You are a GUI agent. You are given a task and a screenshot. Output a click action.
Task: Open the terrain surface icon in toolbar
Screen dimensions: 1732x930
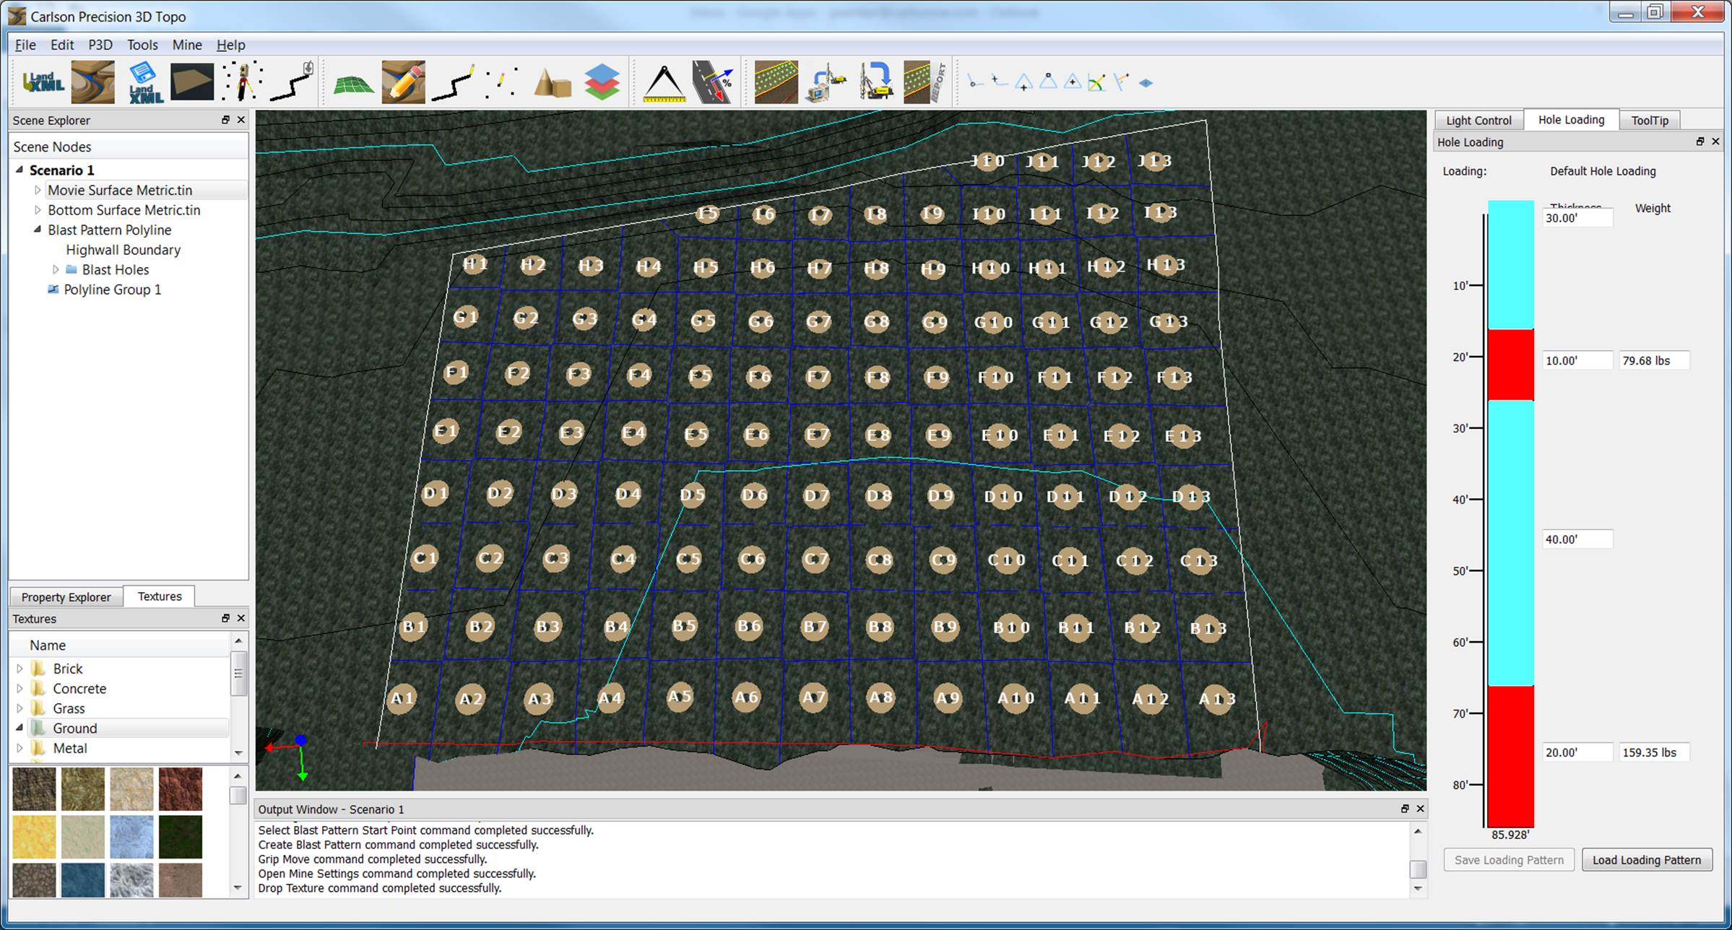(93, 82)
